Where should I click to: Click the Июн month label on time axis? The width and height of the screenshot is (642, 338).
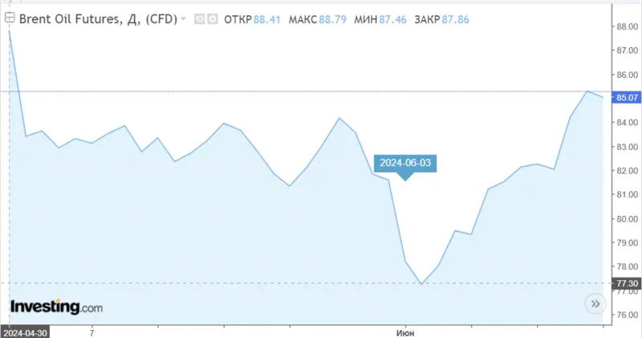(406, 332)
